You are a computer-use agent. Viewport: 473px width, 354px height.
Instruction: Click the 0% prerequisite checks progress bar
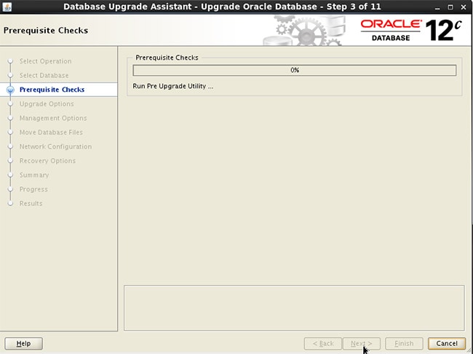coord(295,71)
